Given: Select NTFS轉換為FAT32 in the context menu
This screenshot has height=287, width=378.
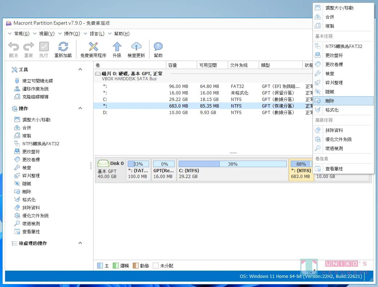Looking at the screenshot, I should (343, 46).
